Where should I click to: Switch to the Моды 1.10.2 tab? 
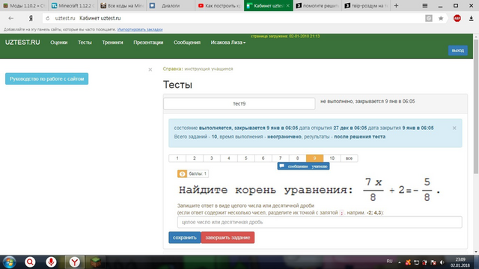[24, 5]
